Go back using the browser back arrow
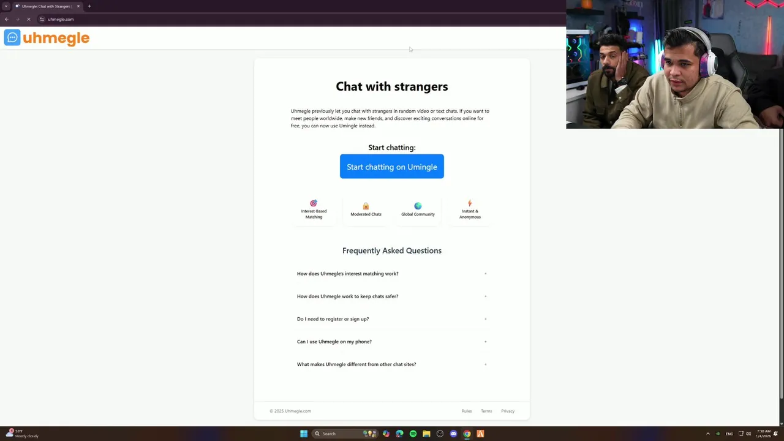The width and height of the screenshot is (784, 441). click(6, 19)
